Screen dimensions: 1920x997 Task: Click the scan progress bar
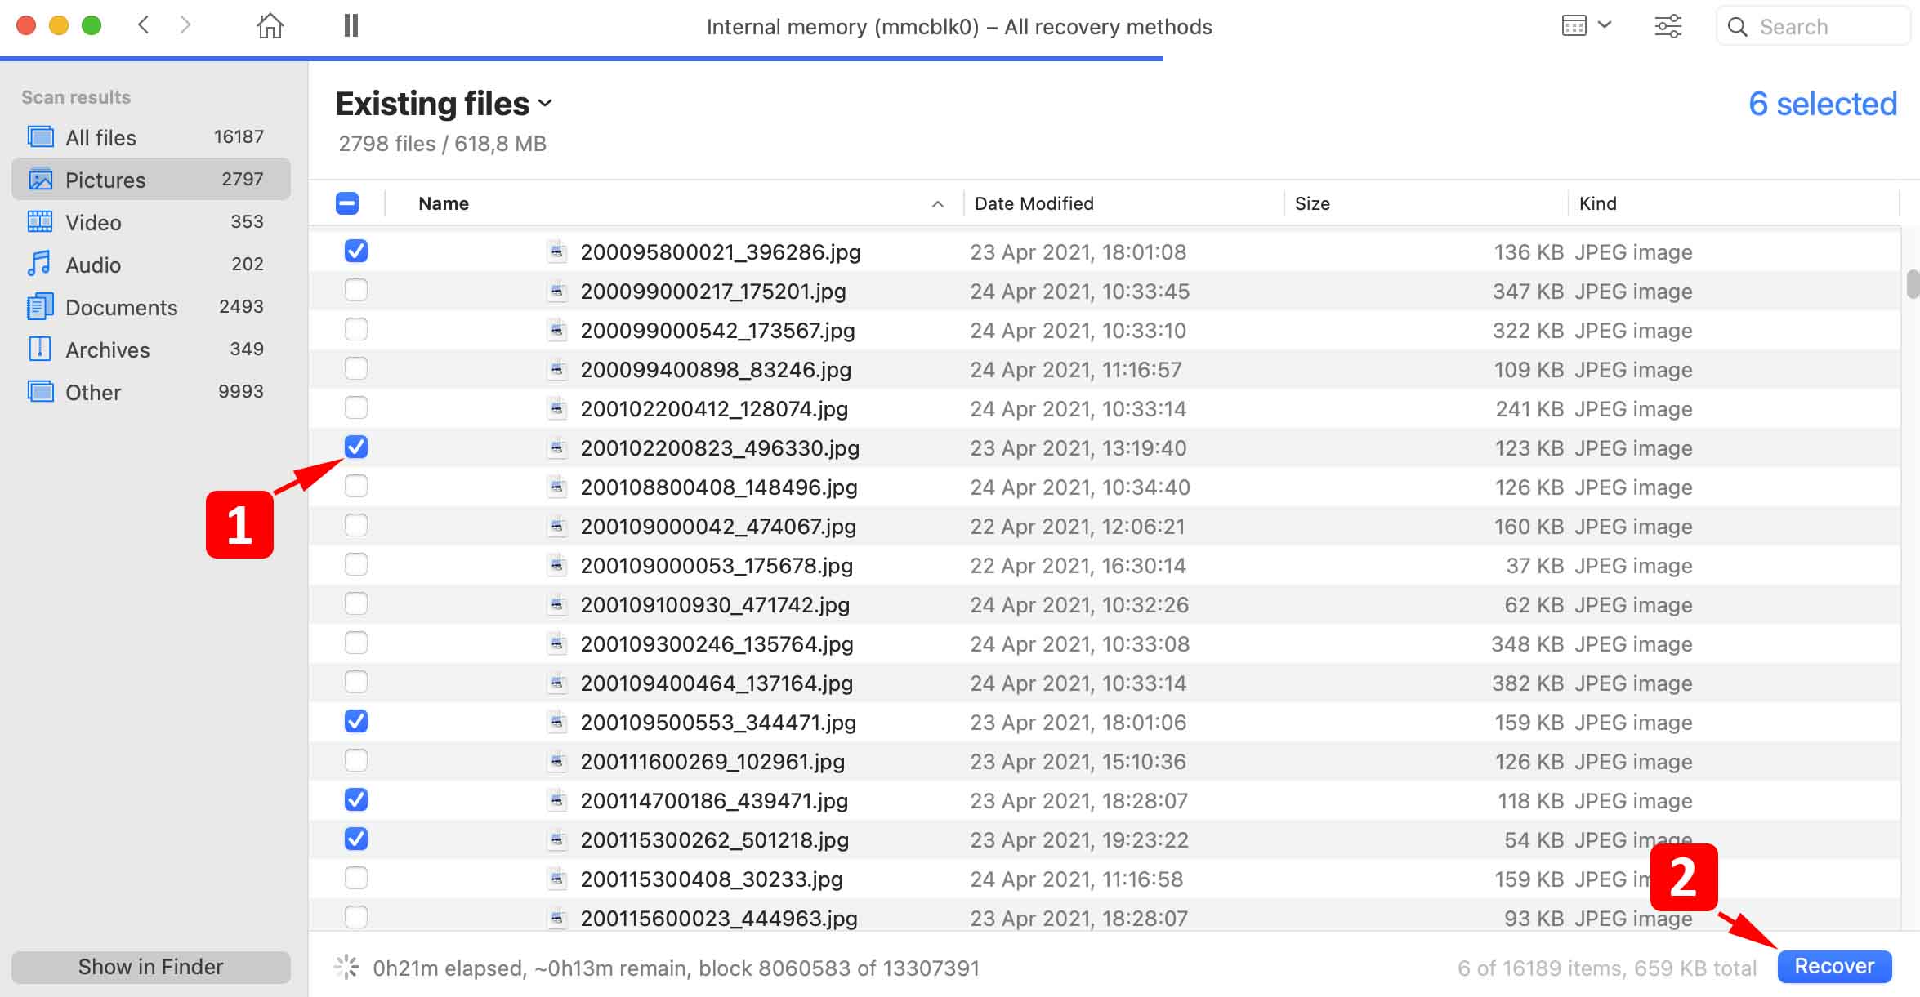pyautogui.click(x=582, y=59)
